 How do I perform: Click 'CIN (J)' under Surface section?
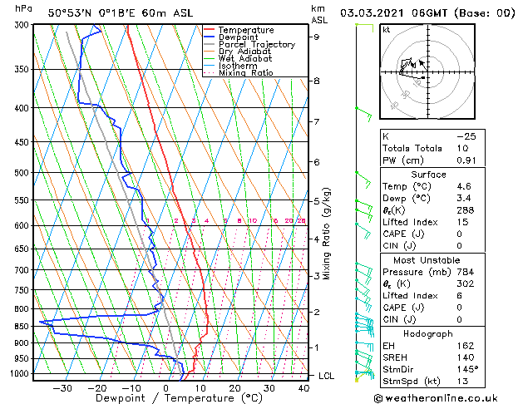[x=399, y=246]
